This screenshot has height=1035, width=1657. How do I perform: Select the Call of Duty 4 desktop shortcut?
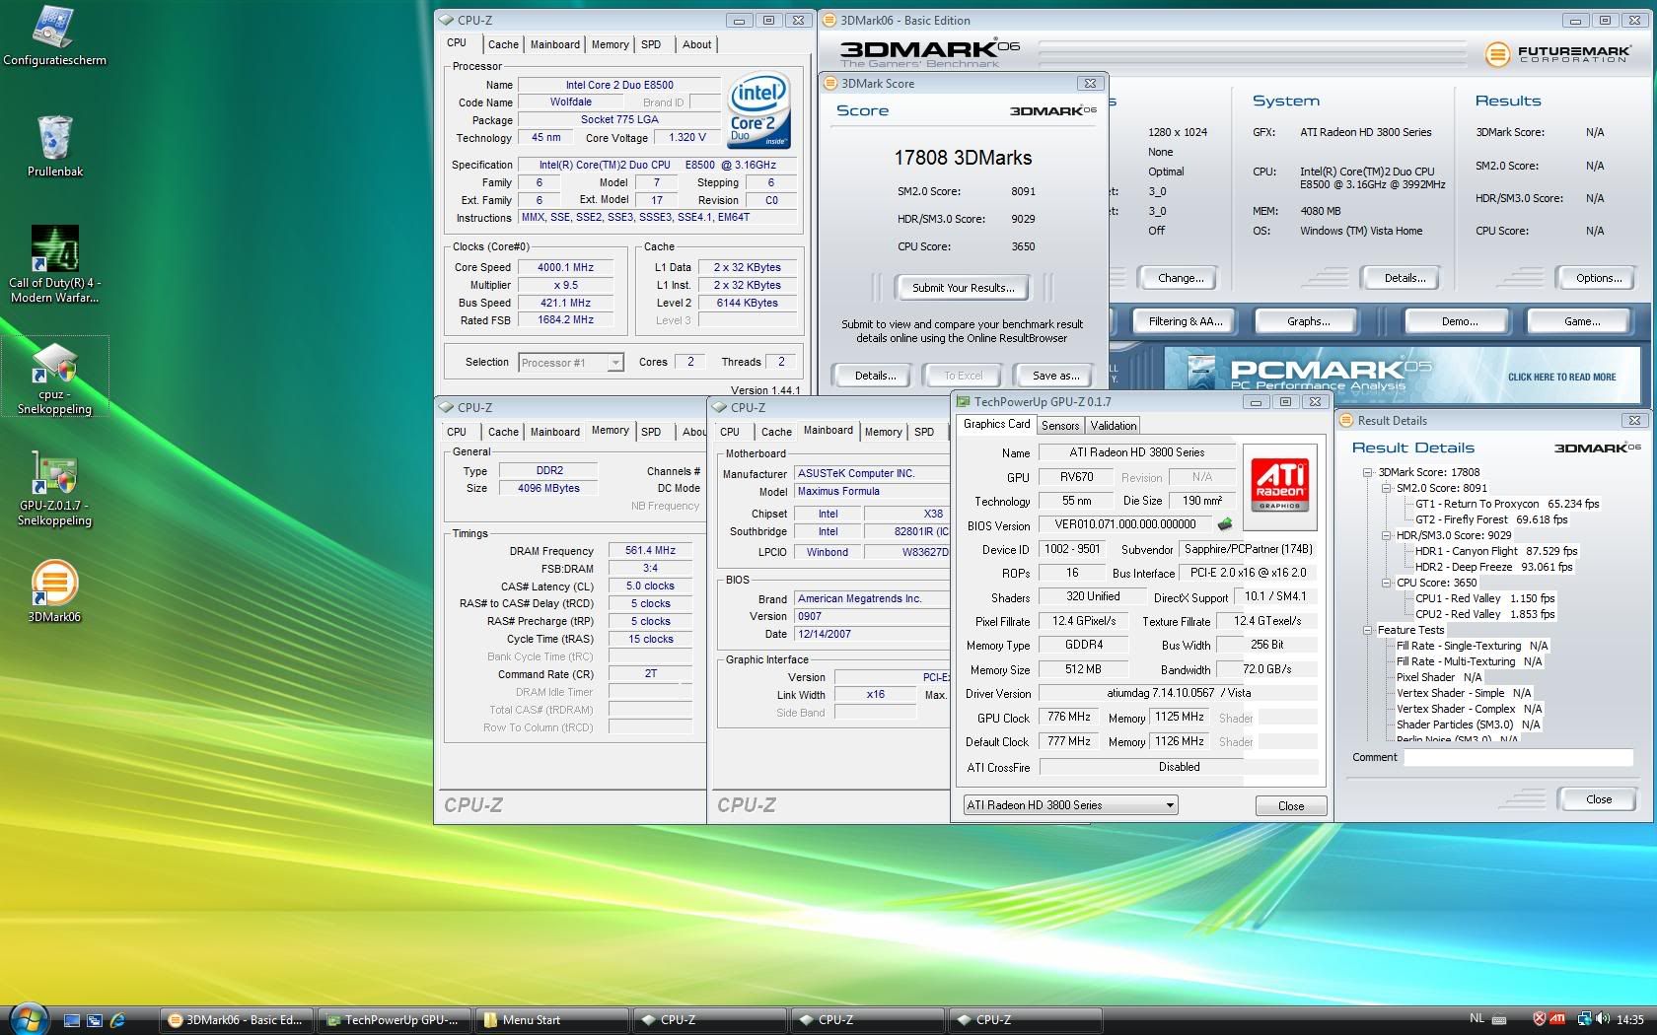click(x=54, y=263)
